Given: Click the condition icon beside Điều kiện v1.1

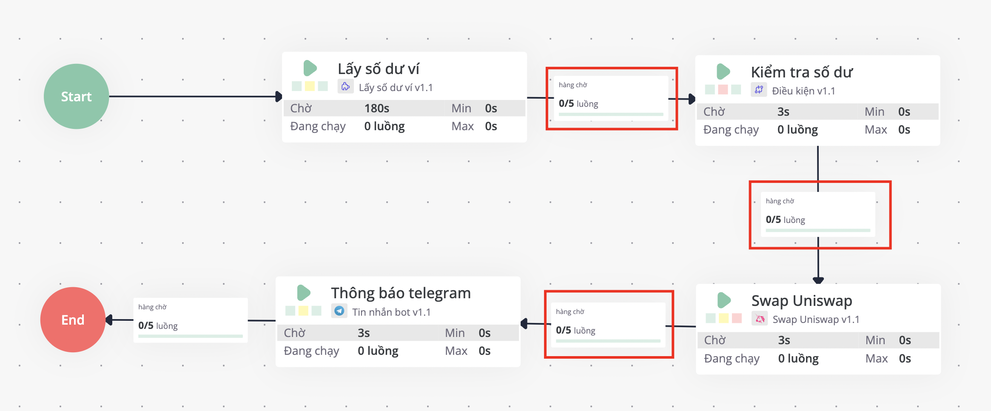Looking at the screenshot, I should tap(759, 90).
